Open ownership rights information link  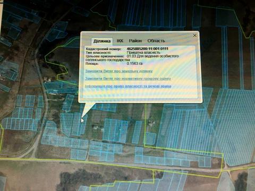pyautogui.click(x=128, y=86)
